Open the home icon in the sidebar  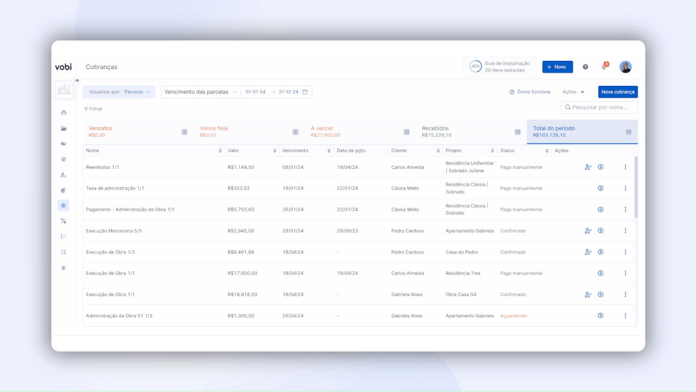click(64, 113)
